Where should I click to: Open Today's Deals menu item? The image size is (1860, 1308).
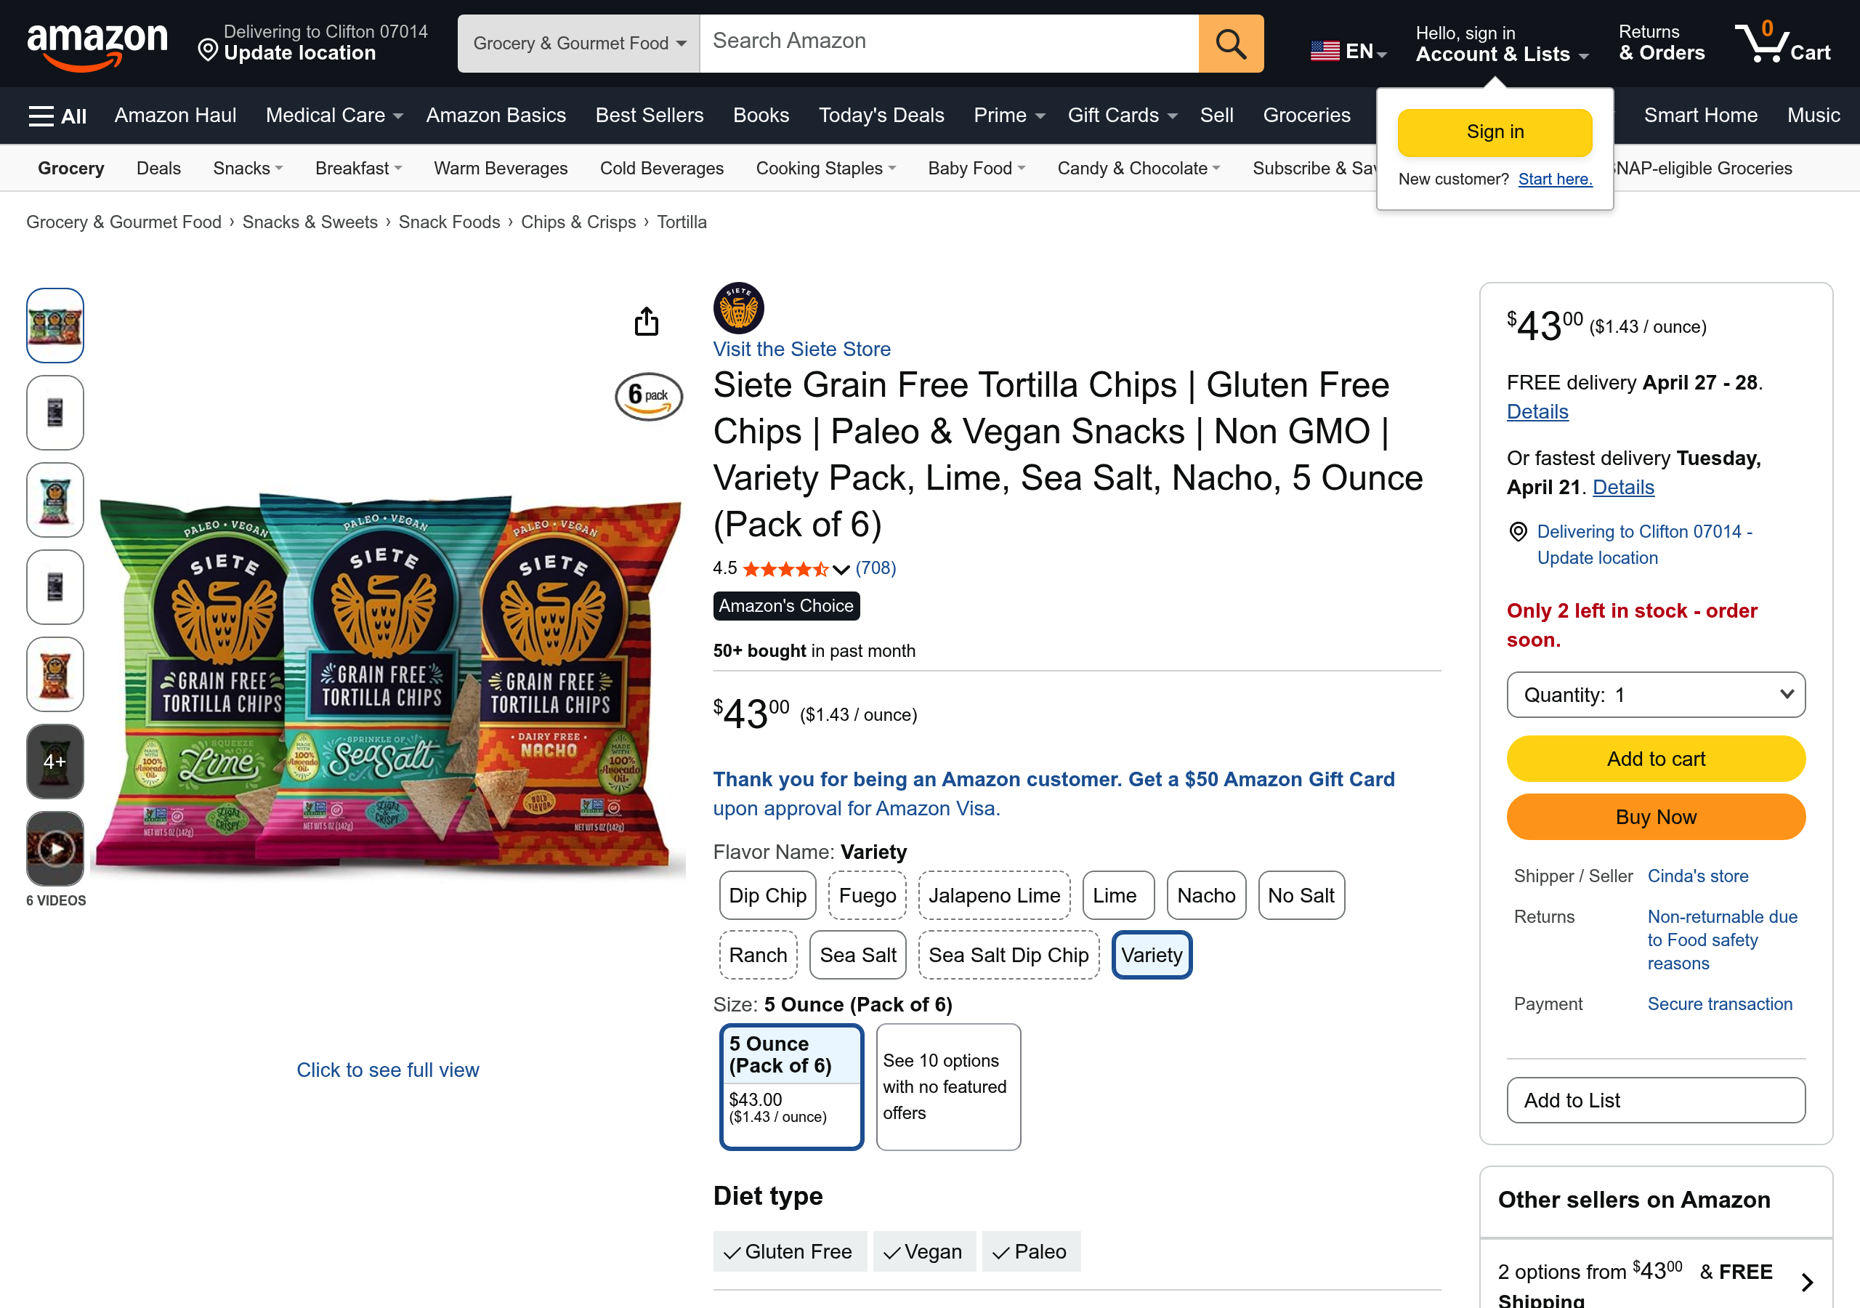click(x=881, y=115)
